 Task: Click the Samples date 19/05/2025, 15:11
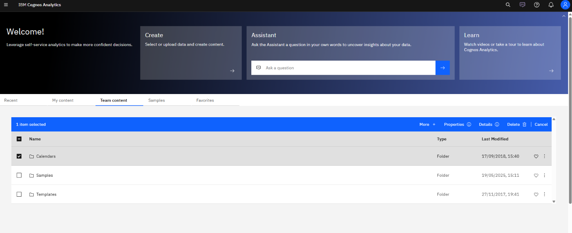(500, 175)
